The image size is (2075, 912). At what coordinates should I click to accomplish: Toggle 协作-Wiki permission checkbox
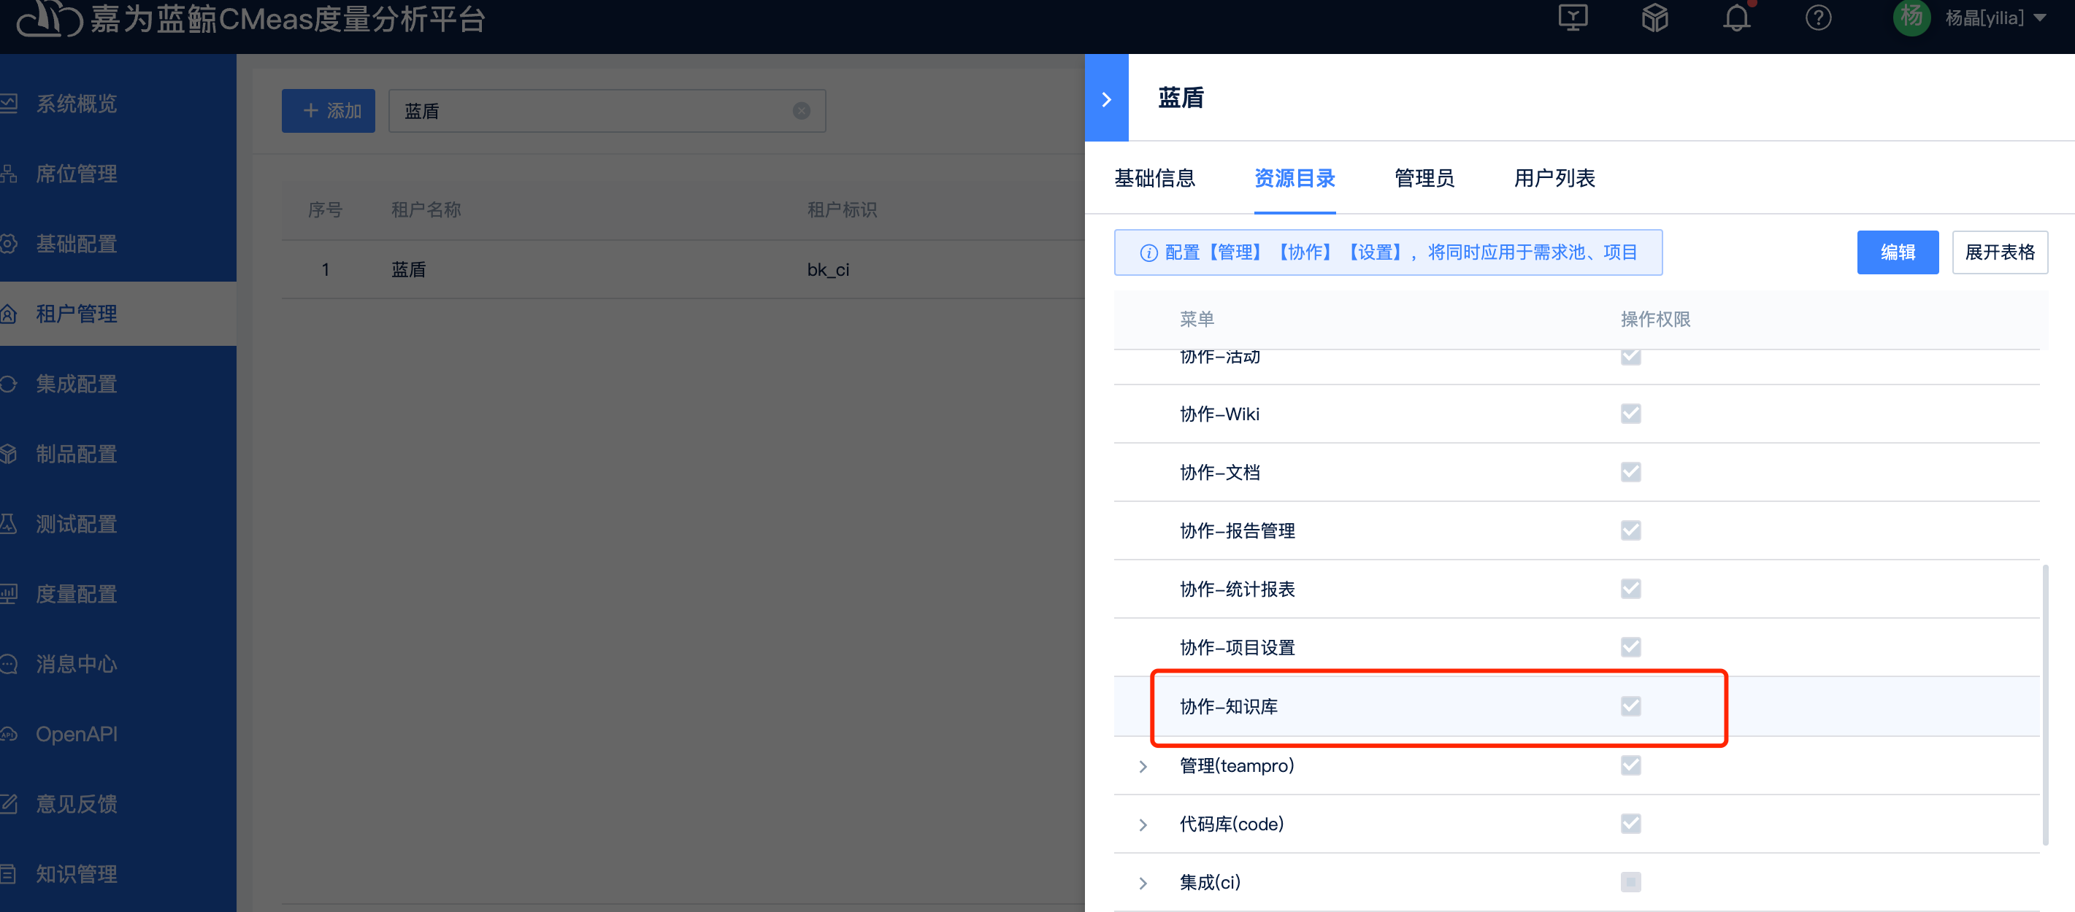(x=1630, y=414)
